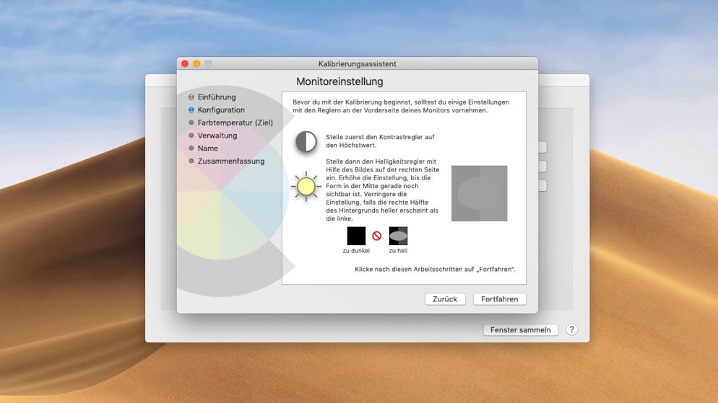Click the 'Stelle zuerst den Kontrastregler' text
718x403 pixels.
380,141
